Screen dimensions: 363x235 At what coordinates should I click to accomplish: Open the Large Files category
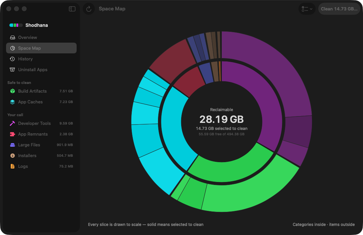[41, 145]
